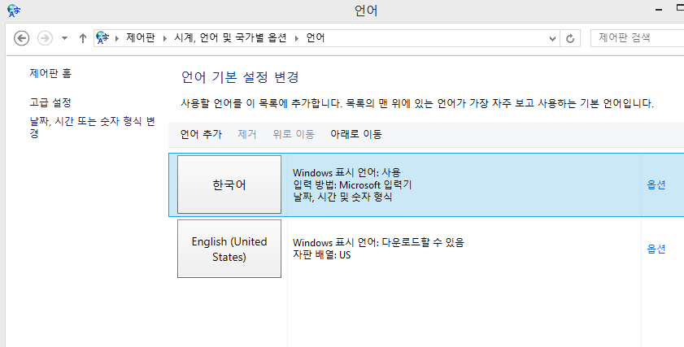The image size is (684, 347).
Task: Click the 언어 window title icon
Action: pos(14,11)
